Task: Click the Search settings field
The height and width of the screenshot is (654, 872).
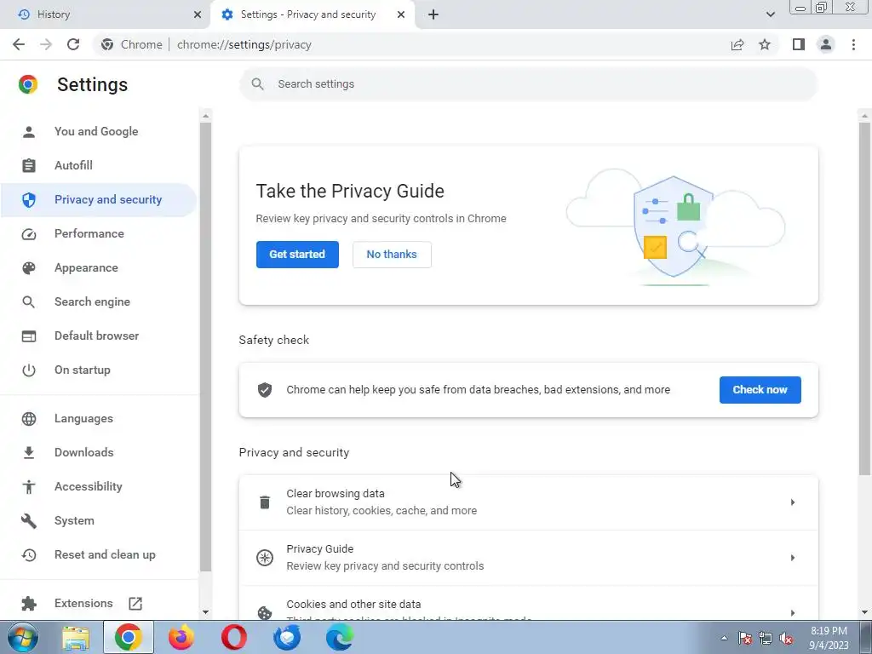Action: coord(528,84)
